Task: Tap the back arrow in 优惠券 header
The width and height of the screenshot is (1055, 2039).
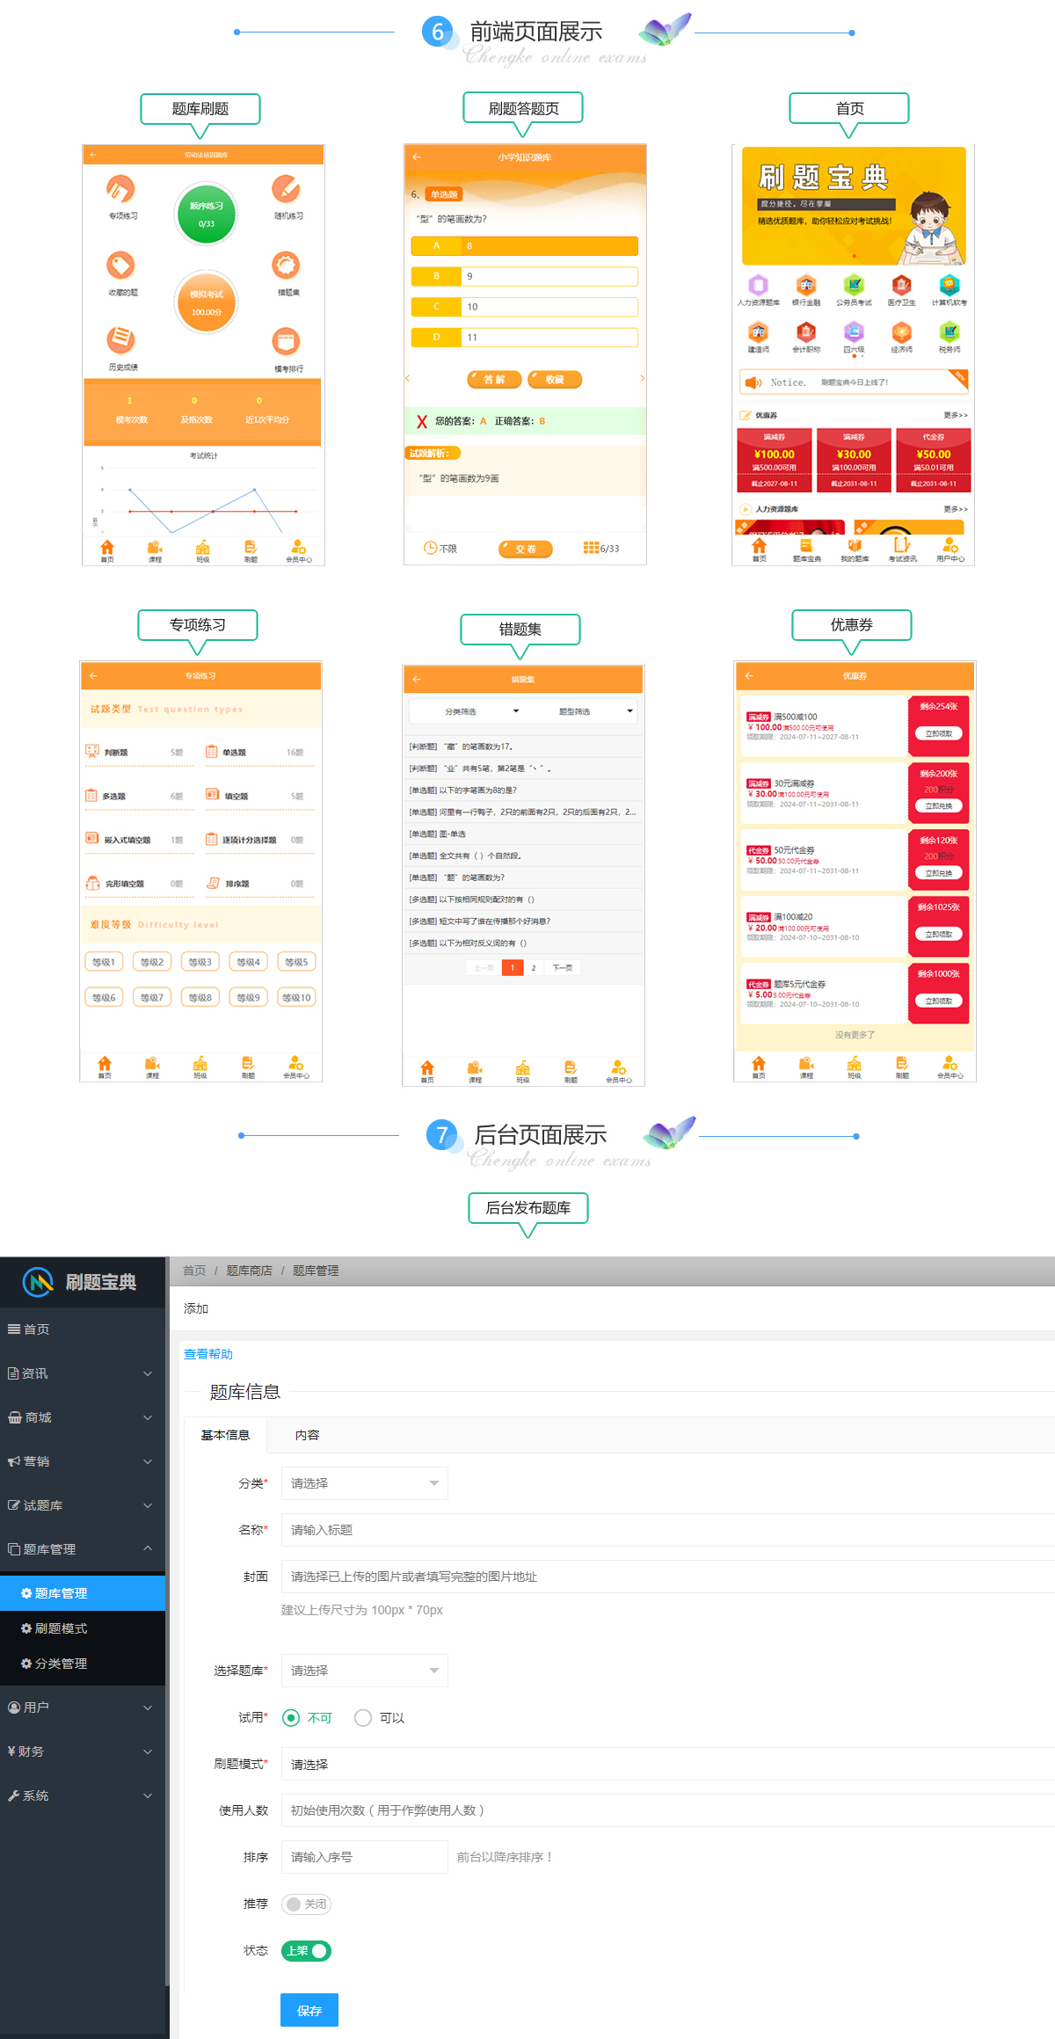Action: point(749,676)
